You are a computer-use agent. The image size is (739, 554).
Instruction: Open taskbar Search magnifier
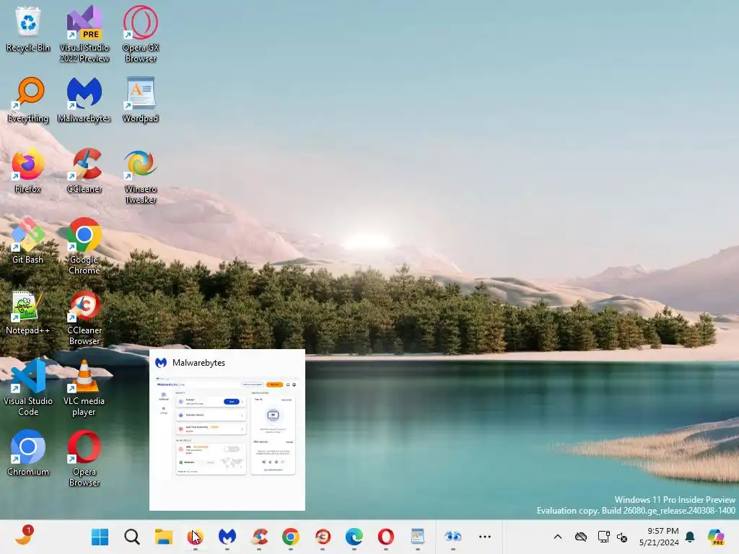(132, 537)
